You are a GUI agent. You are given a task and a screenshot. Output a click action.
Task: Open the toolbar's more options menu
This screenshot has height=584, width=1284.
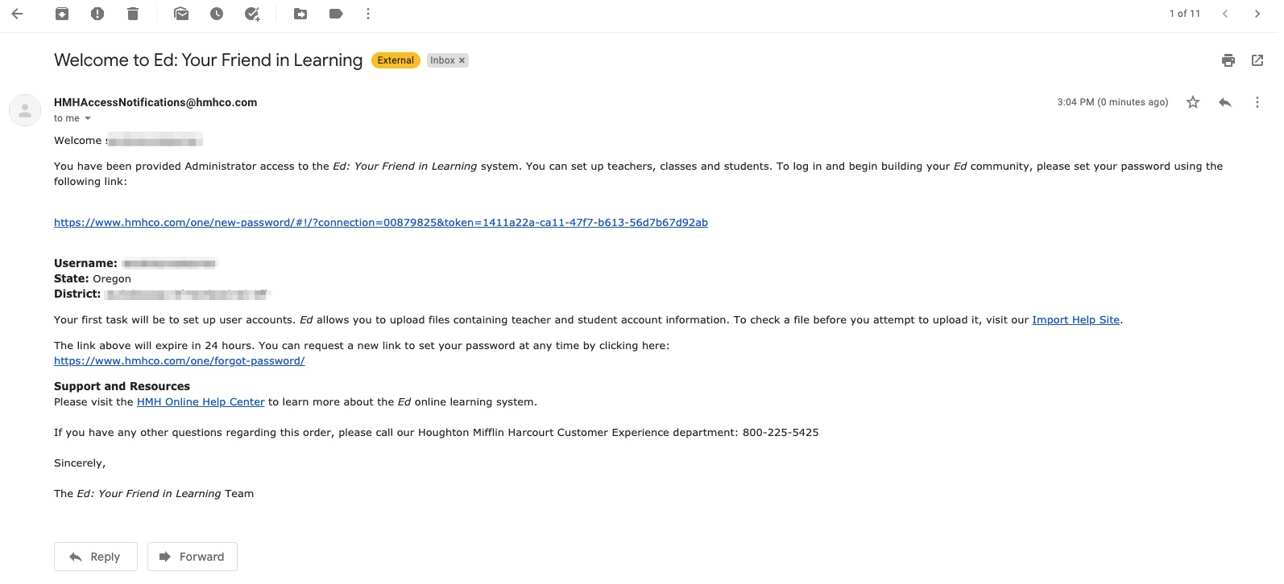[x=368, y=14]
